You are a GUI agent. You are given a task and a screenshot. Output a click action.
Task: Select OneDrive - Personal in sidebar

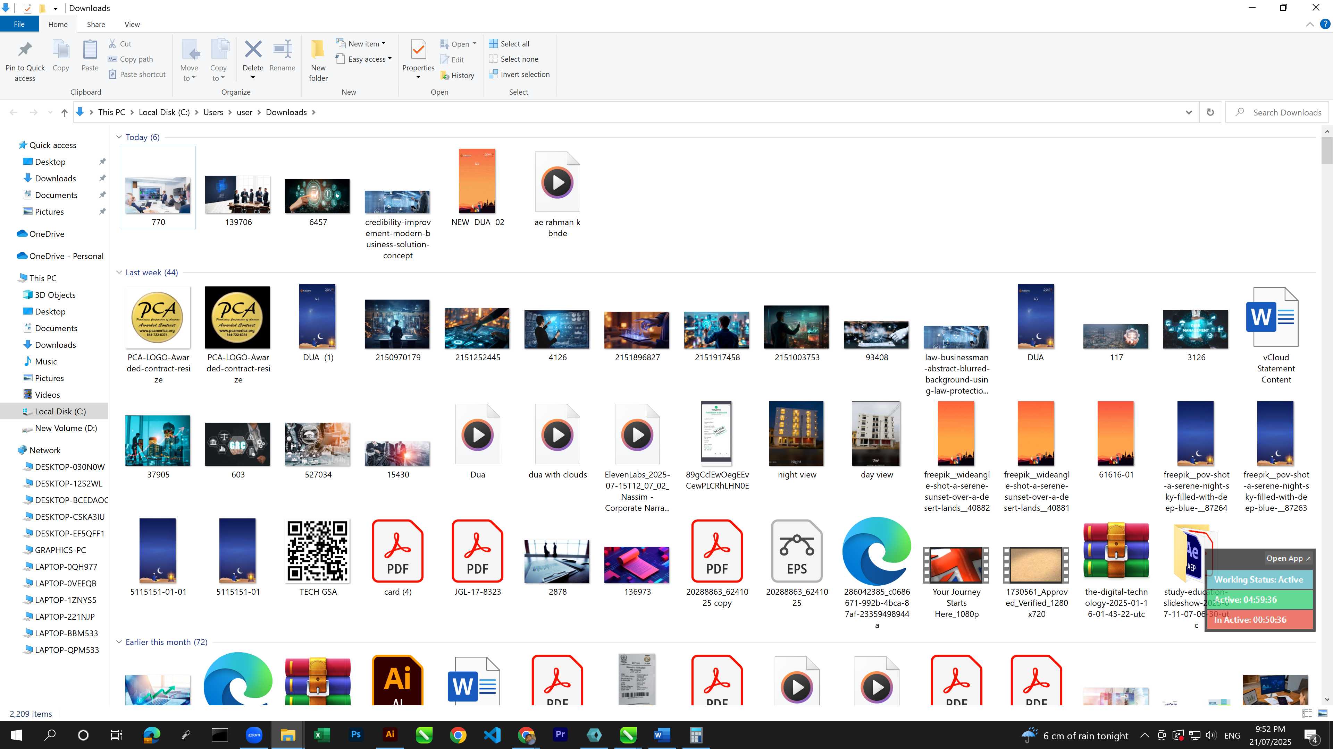tap(60, 256)
